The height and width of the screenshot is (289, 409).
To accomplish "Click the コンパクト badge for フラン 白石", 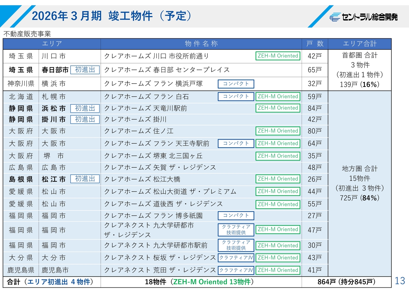I will pos(236,96).
